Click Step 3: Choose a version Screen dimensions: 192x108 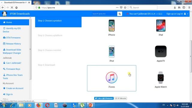click(49, 50)
